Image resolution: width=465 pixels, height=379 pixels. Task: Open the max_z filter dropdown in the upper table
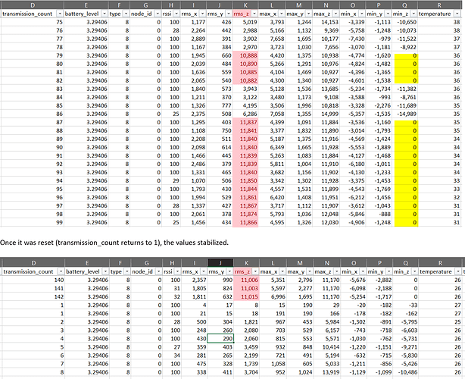pos(335,14)
